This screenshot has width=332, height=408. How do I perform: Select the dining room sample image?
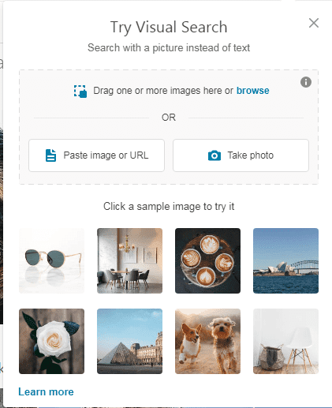tap(129, 260)
